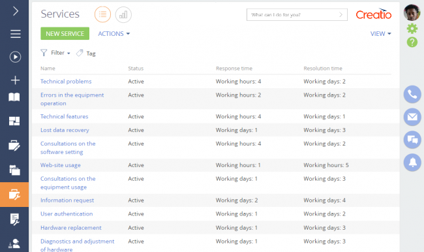Sort by Resolution time column header
Screen dimensions: 424x252
(x=323, y=69)
